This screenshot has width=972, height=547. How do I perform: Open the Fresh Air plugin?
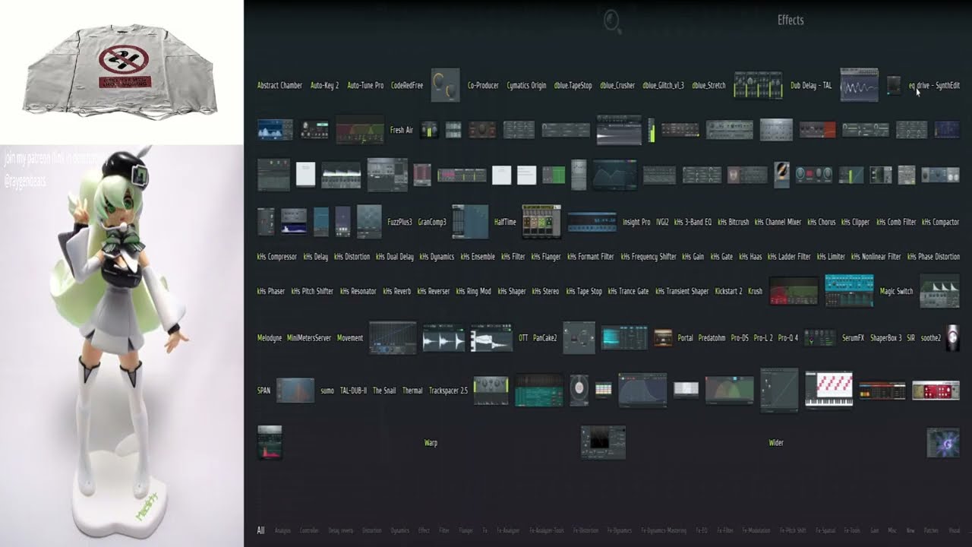click(402, 130)
